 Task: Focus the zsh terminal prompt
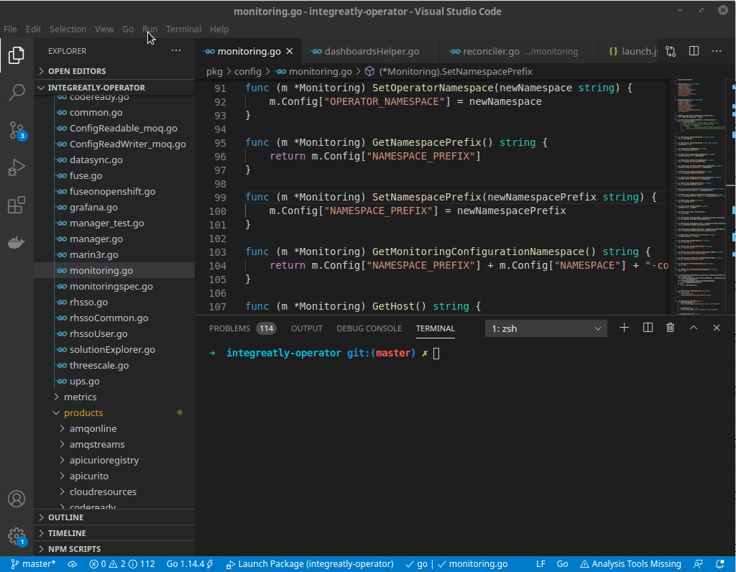(x=436, y=354)
